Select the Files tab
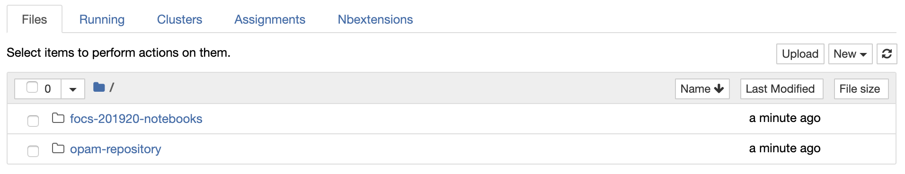 (x=35, y=19)
